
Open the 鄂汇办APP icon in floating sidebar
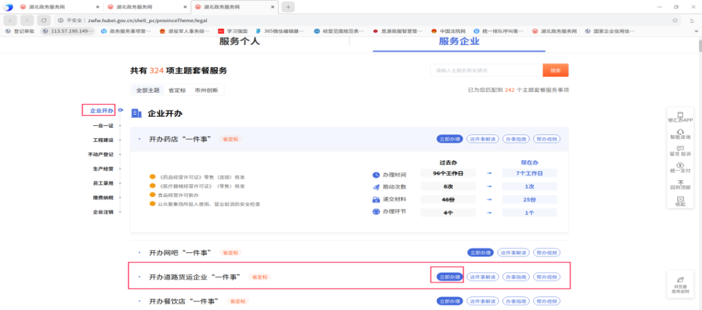[680, 115]
